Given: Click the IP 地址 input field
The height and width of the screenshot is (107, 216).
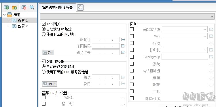Looking at the screenshot, I should [106, 40].
